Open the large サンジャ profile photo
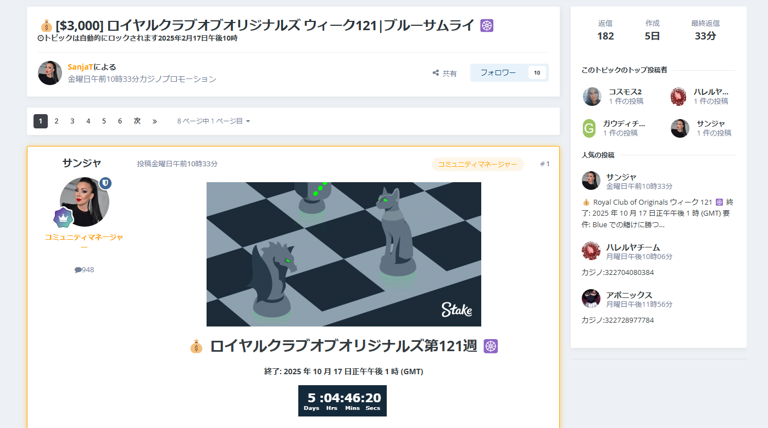Viewport: 768px width, 428px height. (85, 202)
